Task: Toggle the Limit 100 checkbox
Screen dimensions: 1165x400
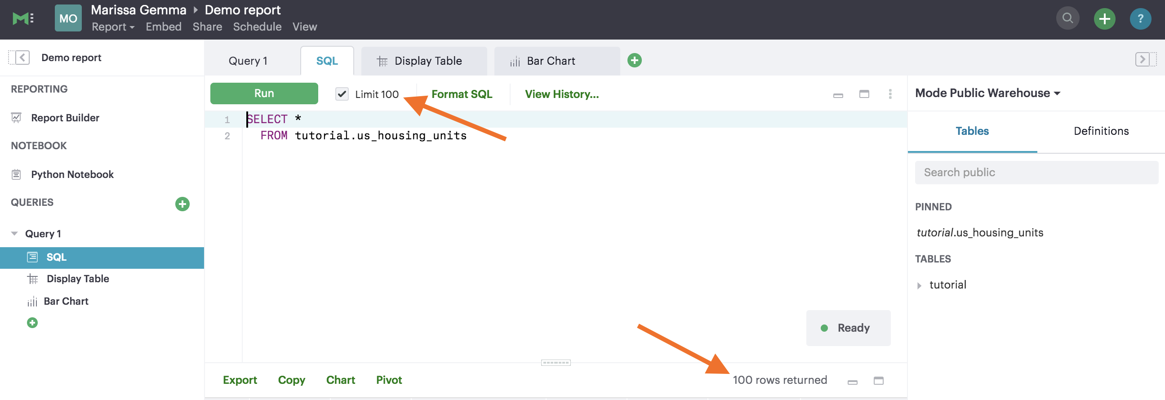Action: pyautogui.click(x=342, y=94)
